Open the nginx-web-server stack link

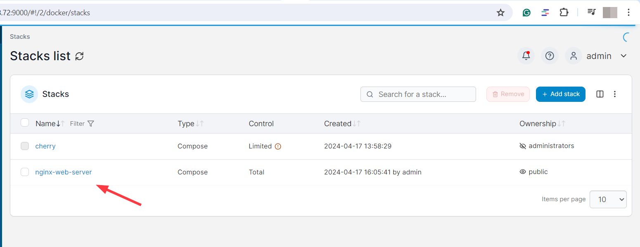click(x=64, y=172)
